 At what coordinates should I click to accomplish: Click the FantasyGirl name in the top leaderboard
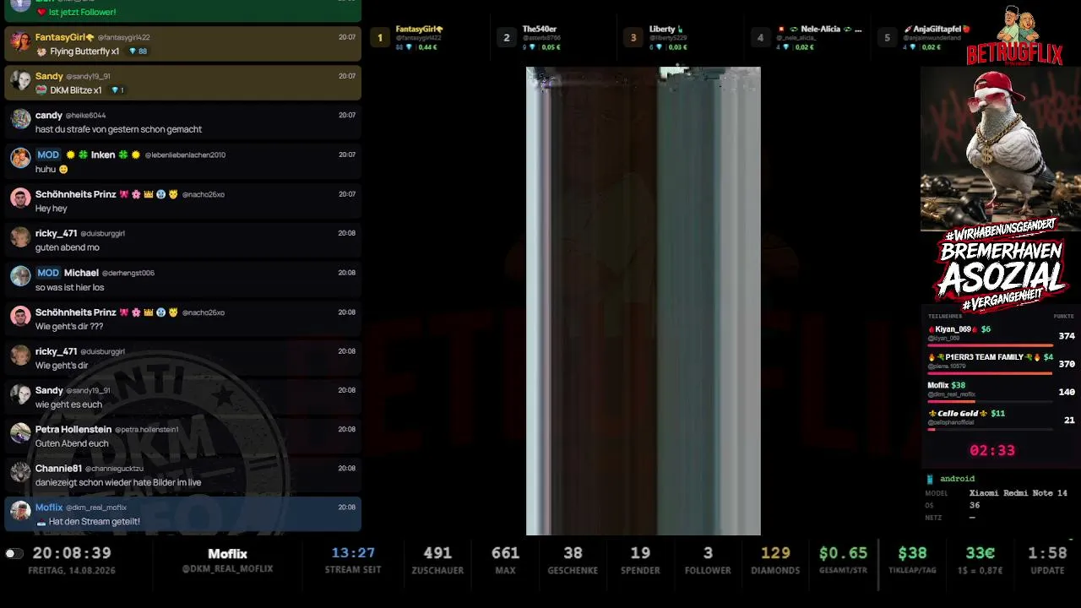[x=420, y=30]
